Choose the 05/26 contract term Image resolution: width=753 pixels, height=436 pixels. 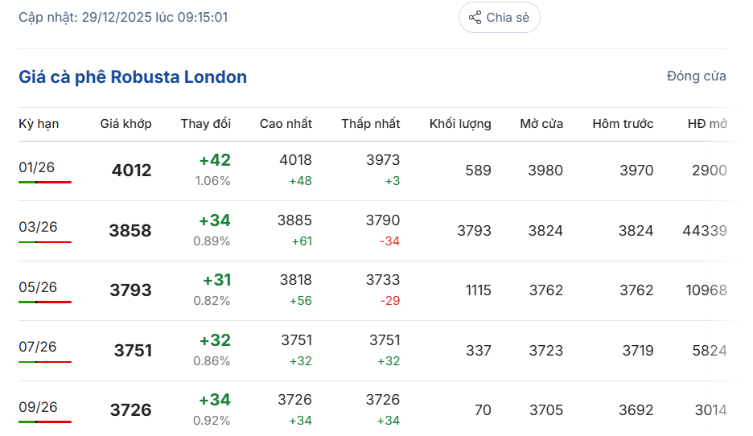pyautogui.click(x=37, y=287)
